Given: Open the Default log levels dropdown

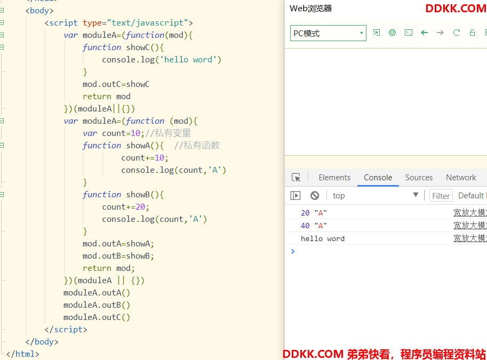Looking at the screenshot, I should (x=472, y=196).
